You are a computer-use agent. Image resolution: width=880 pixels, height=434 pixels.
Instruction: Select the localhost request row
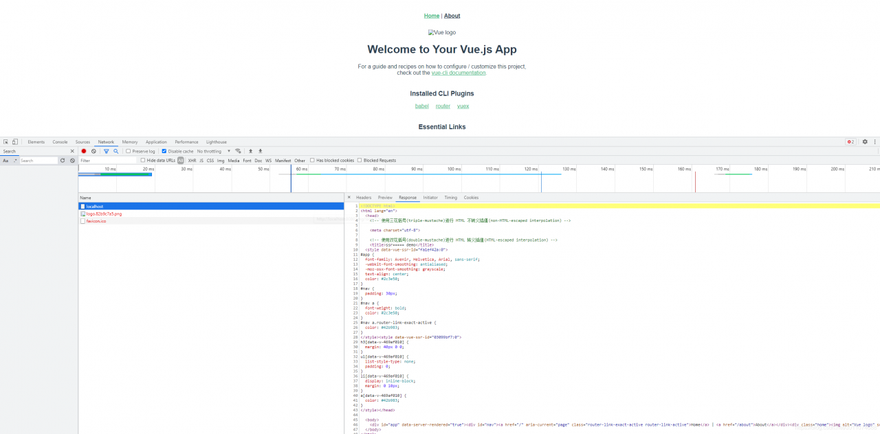point(211,206)
